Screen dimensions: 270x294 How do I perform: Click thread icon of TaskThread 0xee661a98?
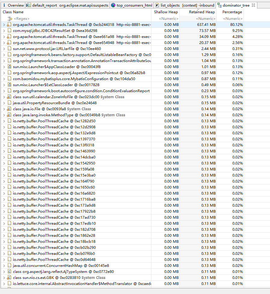[x=9, y=36]
